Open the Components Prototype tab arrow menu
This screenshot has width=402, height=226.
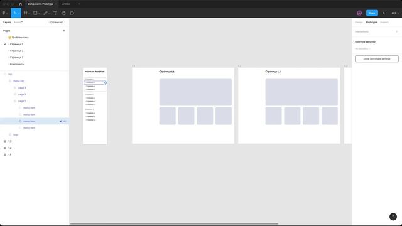click(56, 4)
